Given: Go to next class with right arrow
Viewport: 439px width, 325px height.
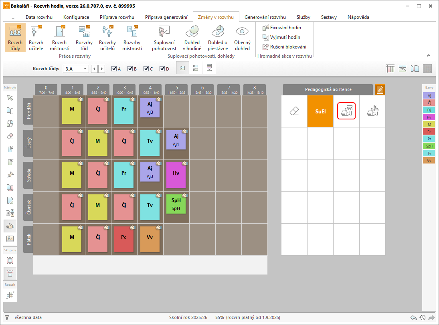Looking at the screenshot, I should click(x=101, y=69).
